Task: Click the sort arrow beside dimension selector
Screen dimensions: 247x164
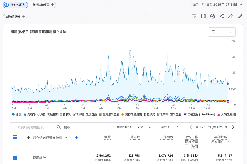Action: click(29, 137)
